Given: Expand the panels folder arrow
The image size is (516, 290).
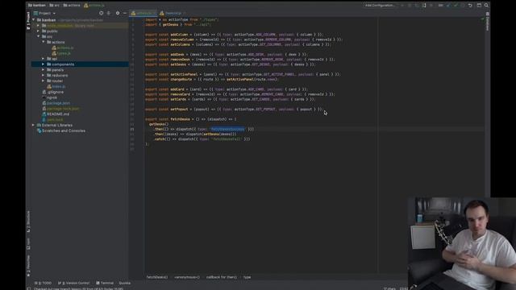Looking at the screenshot, I should [x=43, y=70].
